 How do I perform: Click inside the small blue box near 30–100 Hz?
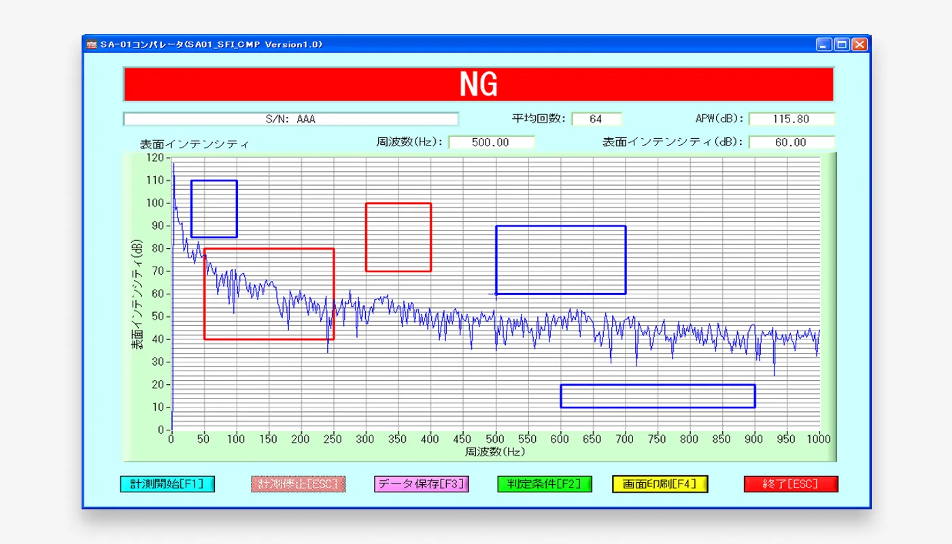[x=214, y=209]
